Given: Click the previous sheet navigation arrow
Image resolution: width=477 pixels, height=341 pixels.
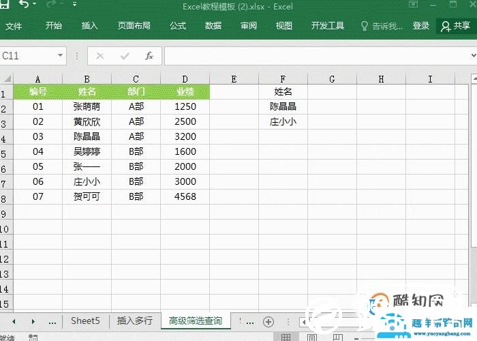Looking at the screenshot, I should 14,321.
